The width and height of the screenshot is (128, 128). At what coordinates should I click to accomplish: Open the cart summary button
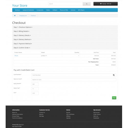(x=105, y=4)
